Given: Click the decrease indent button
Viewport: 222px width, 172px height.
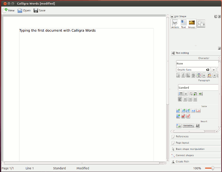Looking at the screenshot, I should 191,94.
